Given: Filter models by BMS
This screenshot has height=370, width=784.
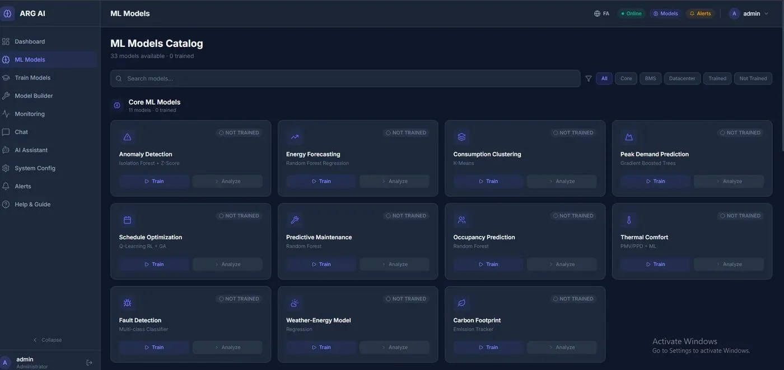Looking at the screenshot, I should coord(650,79).
